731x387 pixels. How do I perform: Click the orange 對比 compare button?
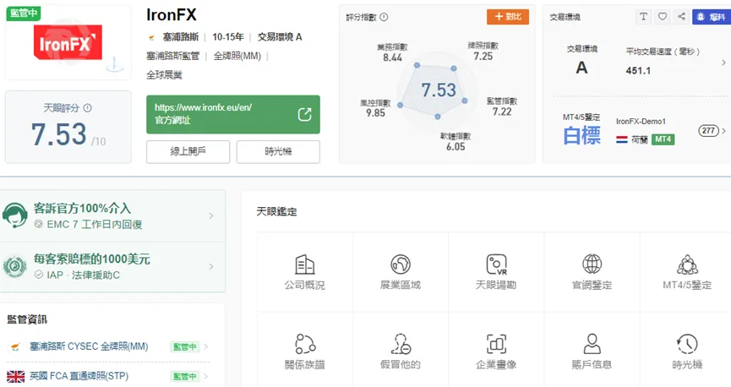click(x=508, y=17)
